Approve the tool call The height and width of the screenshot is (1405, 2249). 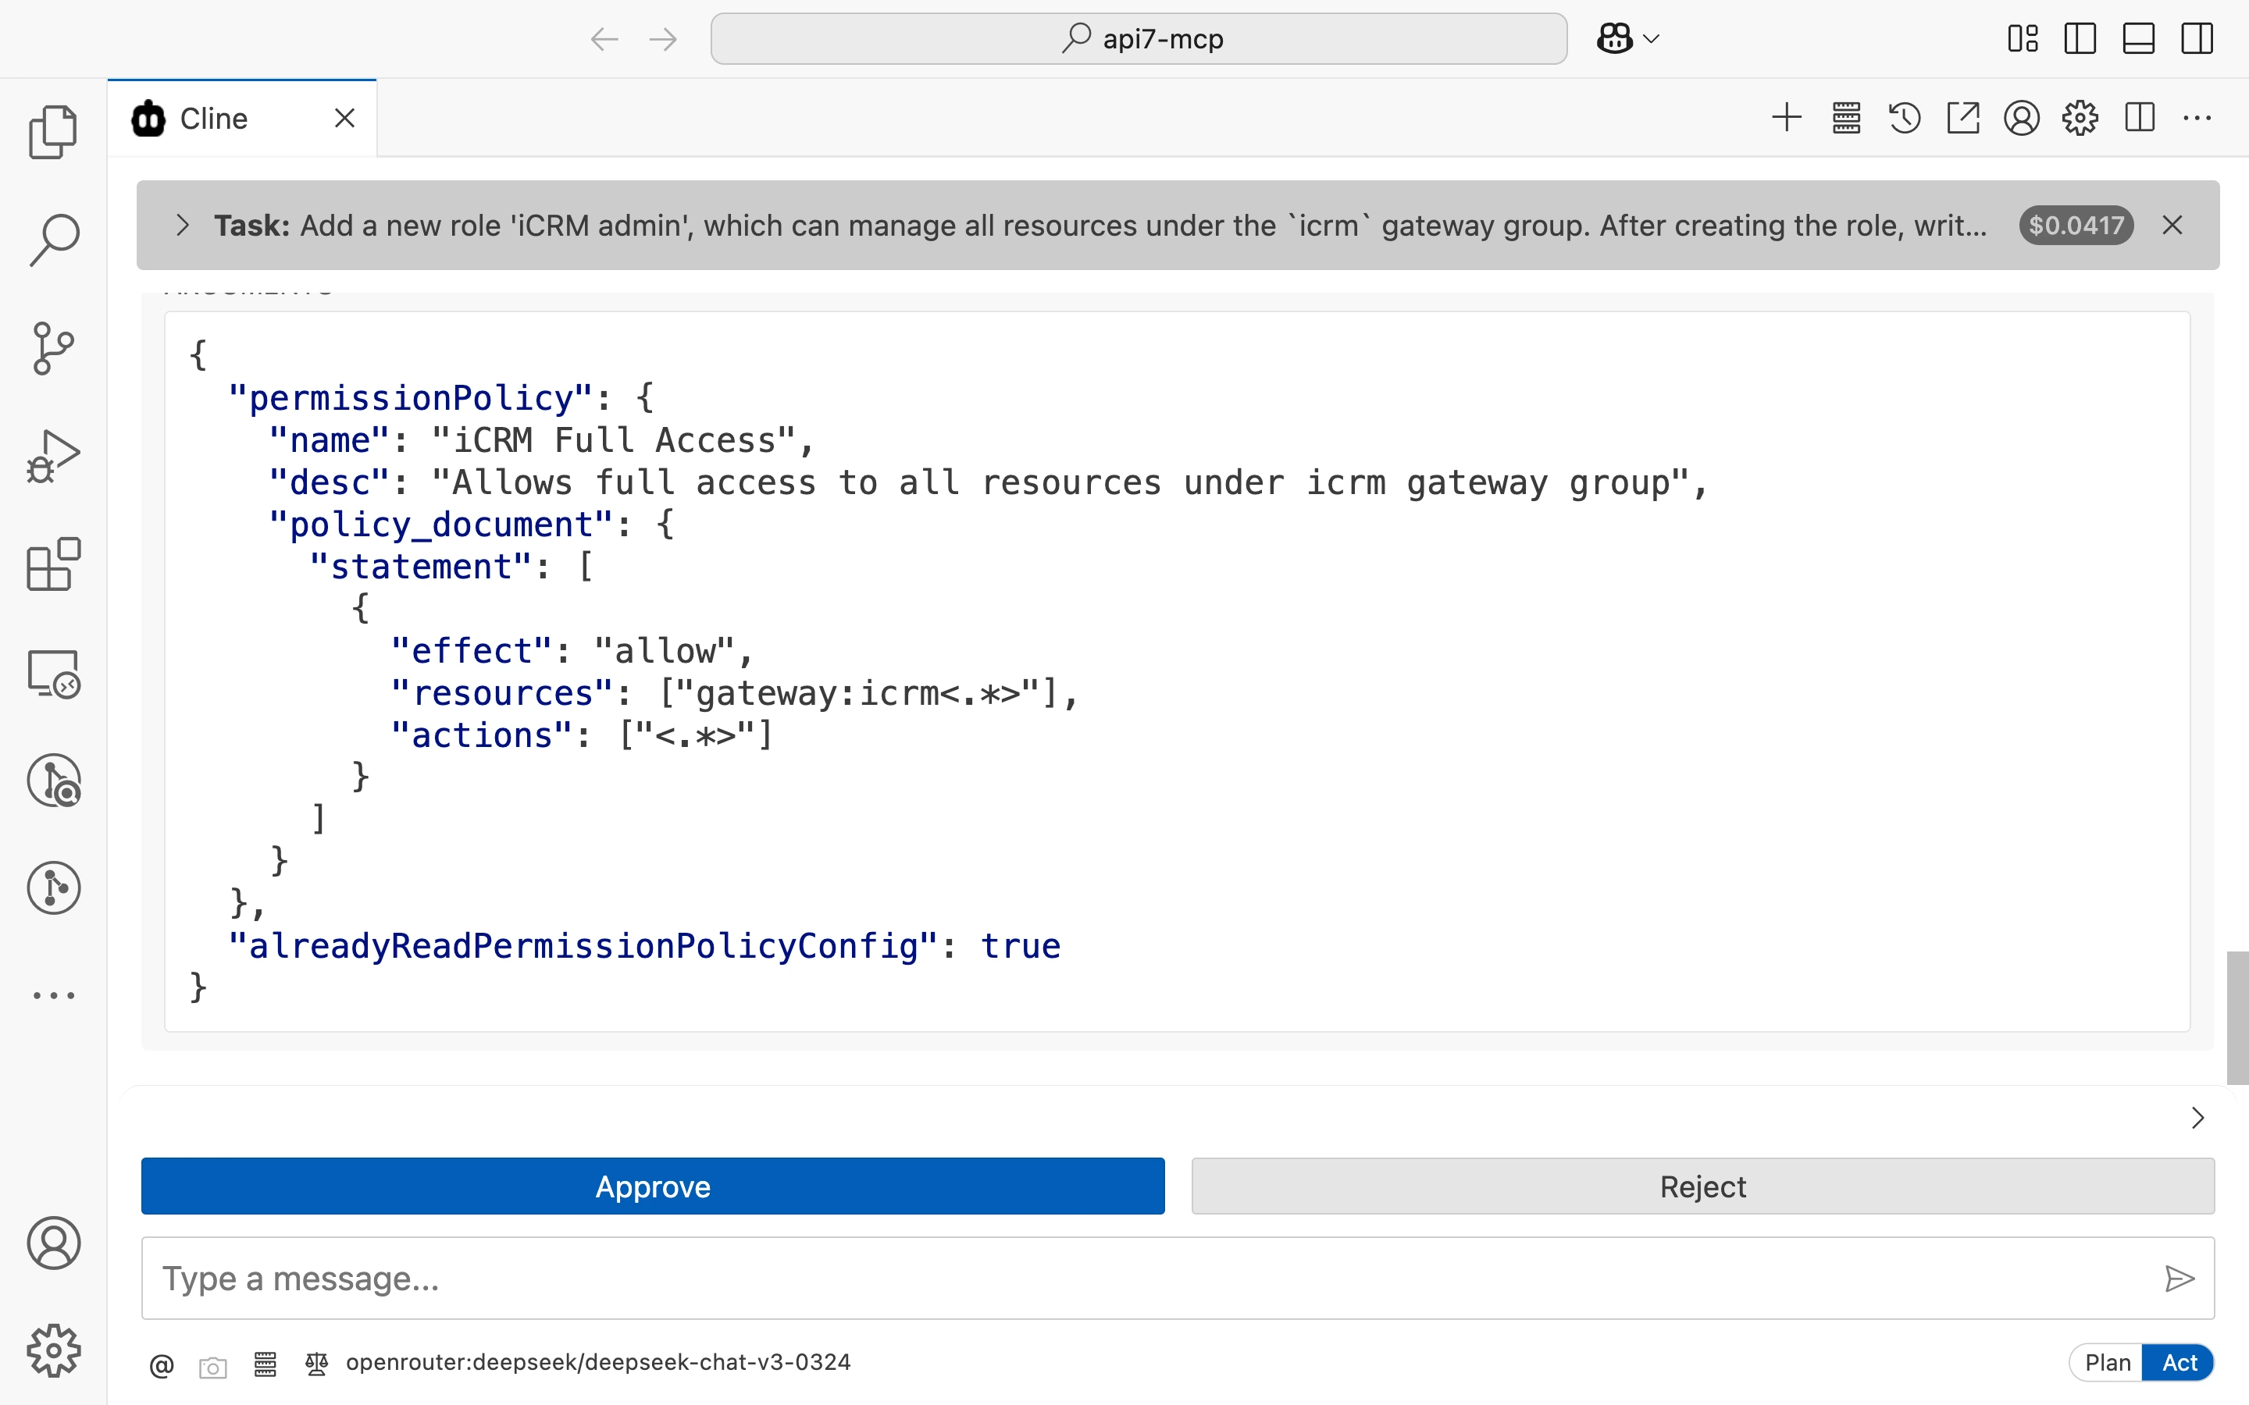[652, 1186]
